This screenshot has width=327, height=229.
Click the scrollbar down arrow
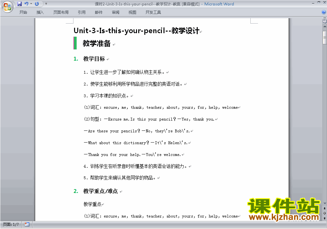[325, 203]
